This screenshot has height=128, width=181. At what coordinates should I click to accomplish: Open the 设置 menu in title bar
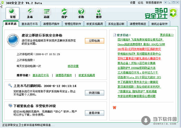[133, 3]
